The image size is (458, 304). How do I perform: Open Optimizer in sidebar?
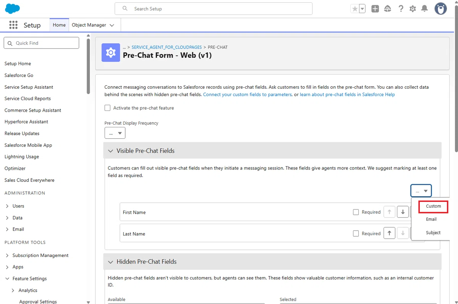click(15, 168)
